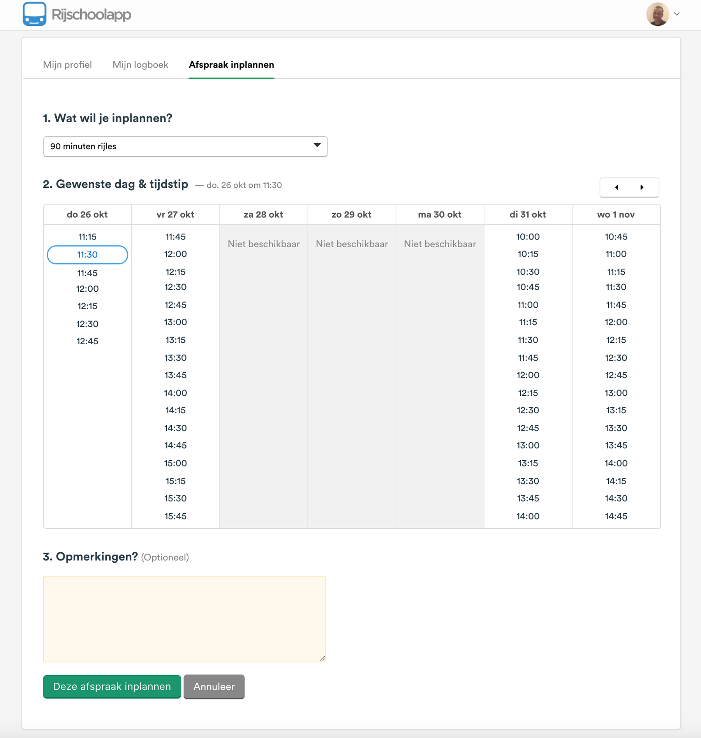This screenshot has height=738, width=701.
Task: Switch to the Mijn logboek tab
Action: [x=140, y=65]
